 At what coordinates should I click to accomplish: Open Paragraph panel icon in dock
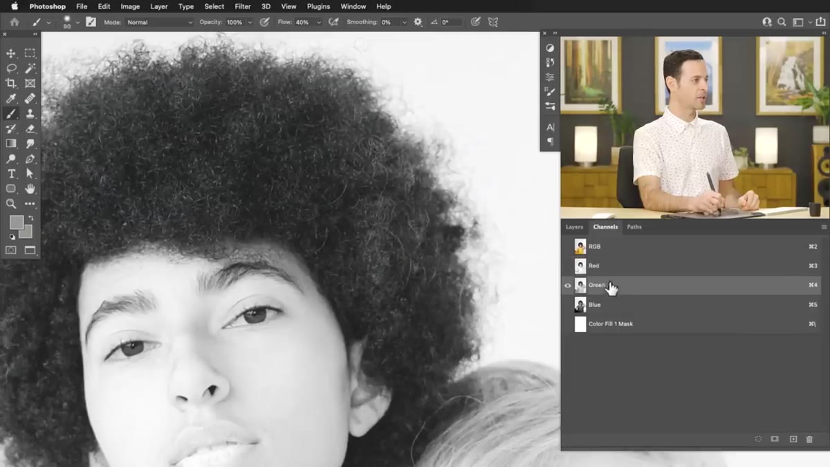[x=550, y=142]
